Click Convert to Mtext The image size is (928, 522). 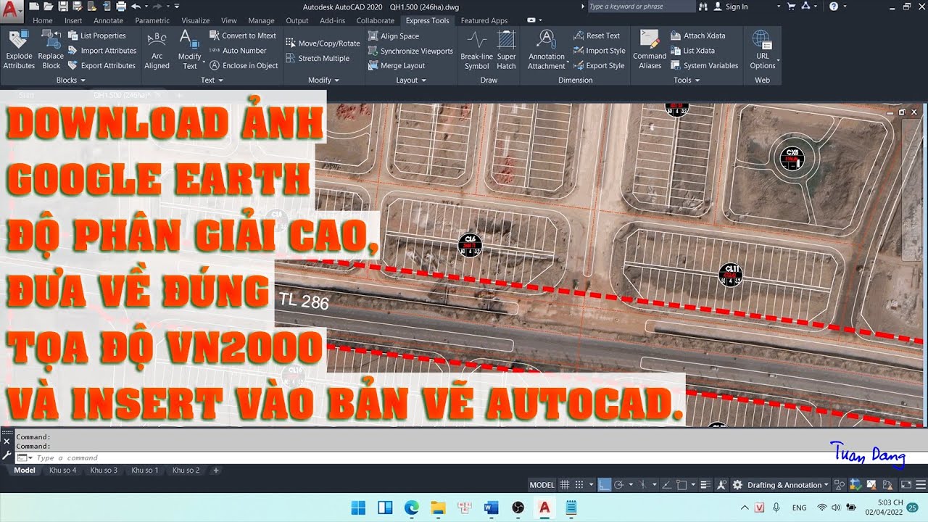243,36
